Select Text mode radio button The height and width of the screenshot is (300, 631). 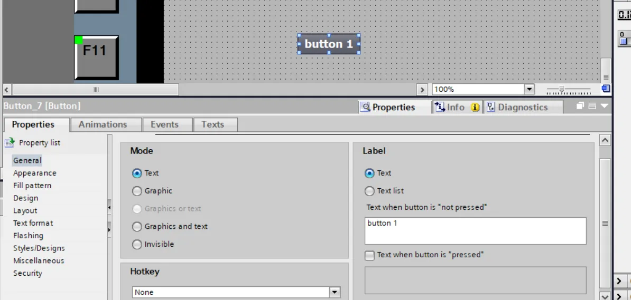pyautogui.click(x=137, y=173)
